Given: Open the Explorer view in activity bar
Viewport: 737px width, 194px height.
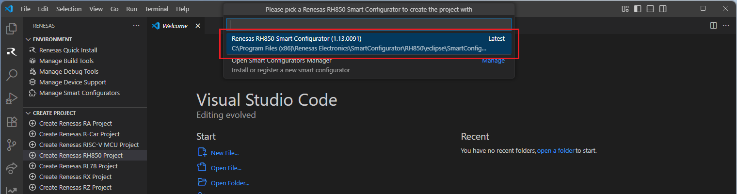Looking at the screenshot, I should coord(12,29).
